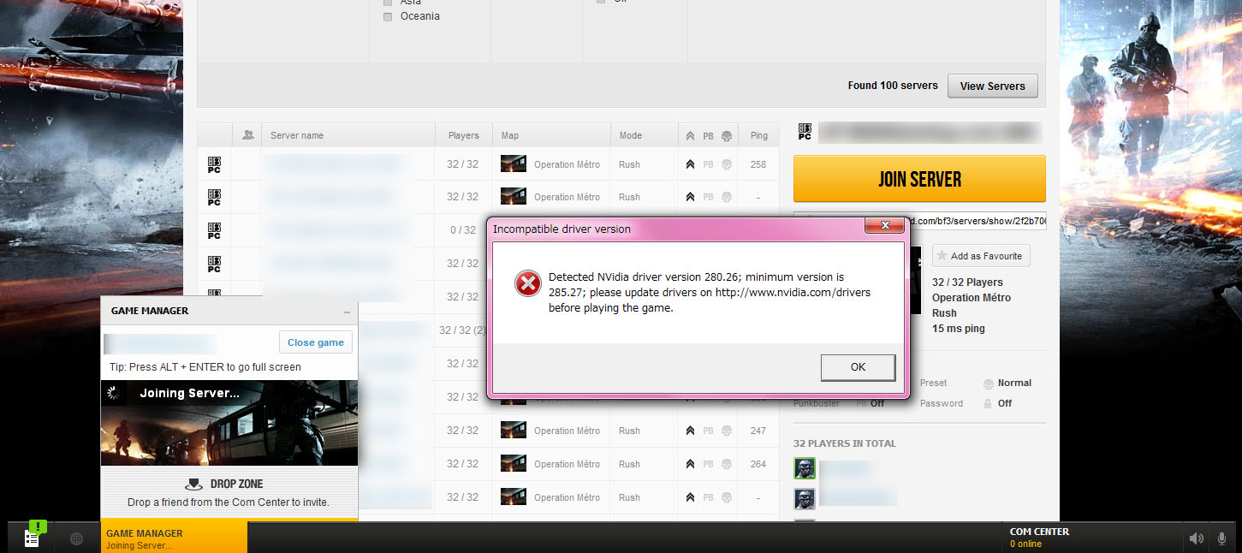Click "0 online" under Com Center
The image size is (1242, 553).
pos(1025,544)
